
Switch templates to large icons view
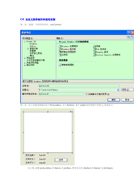pyautogui.click(x=128, y=37)
